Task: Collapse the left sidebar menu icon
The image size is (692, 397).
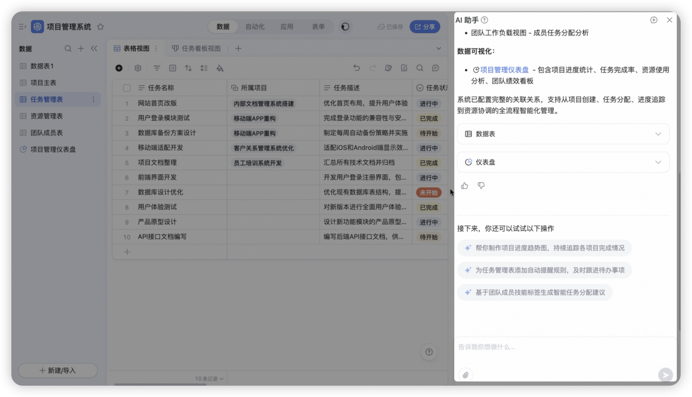Action: tap(22, 27)
